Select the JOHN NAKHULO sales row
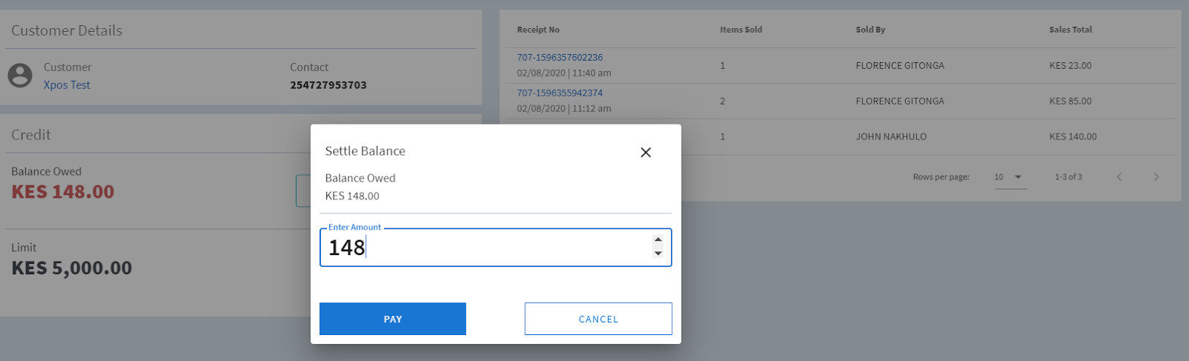Image resolution: width=1189 pixels, height=361 pixels. 891,136
